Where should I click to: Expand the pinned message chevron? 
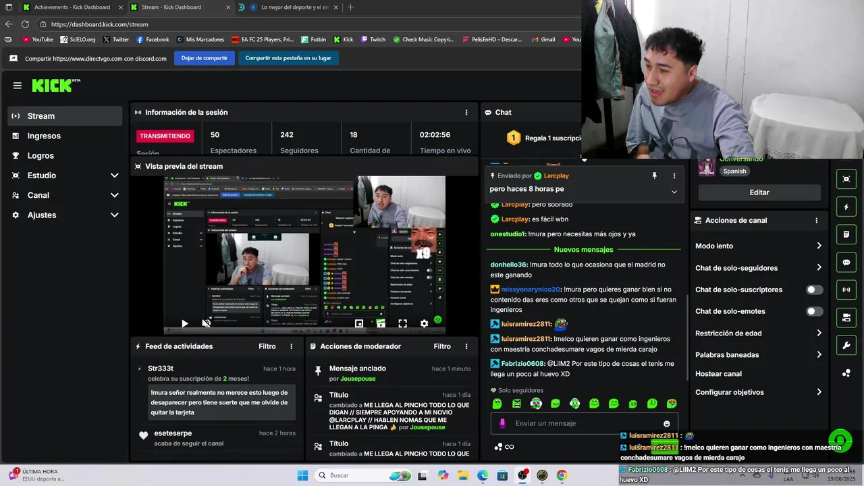(x=674, y=192)
